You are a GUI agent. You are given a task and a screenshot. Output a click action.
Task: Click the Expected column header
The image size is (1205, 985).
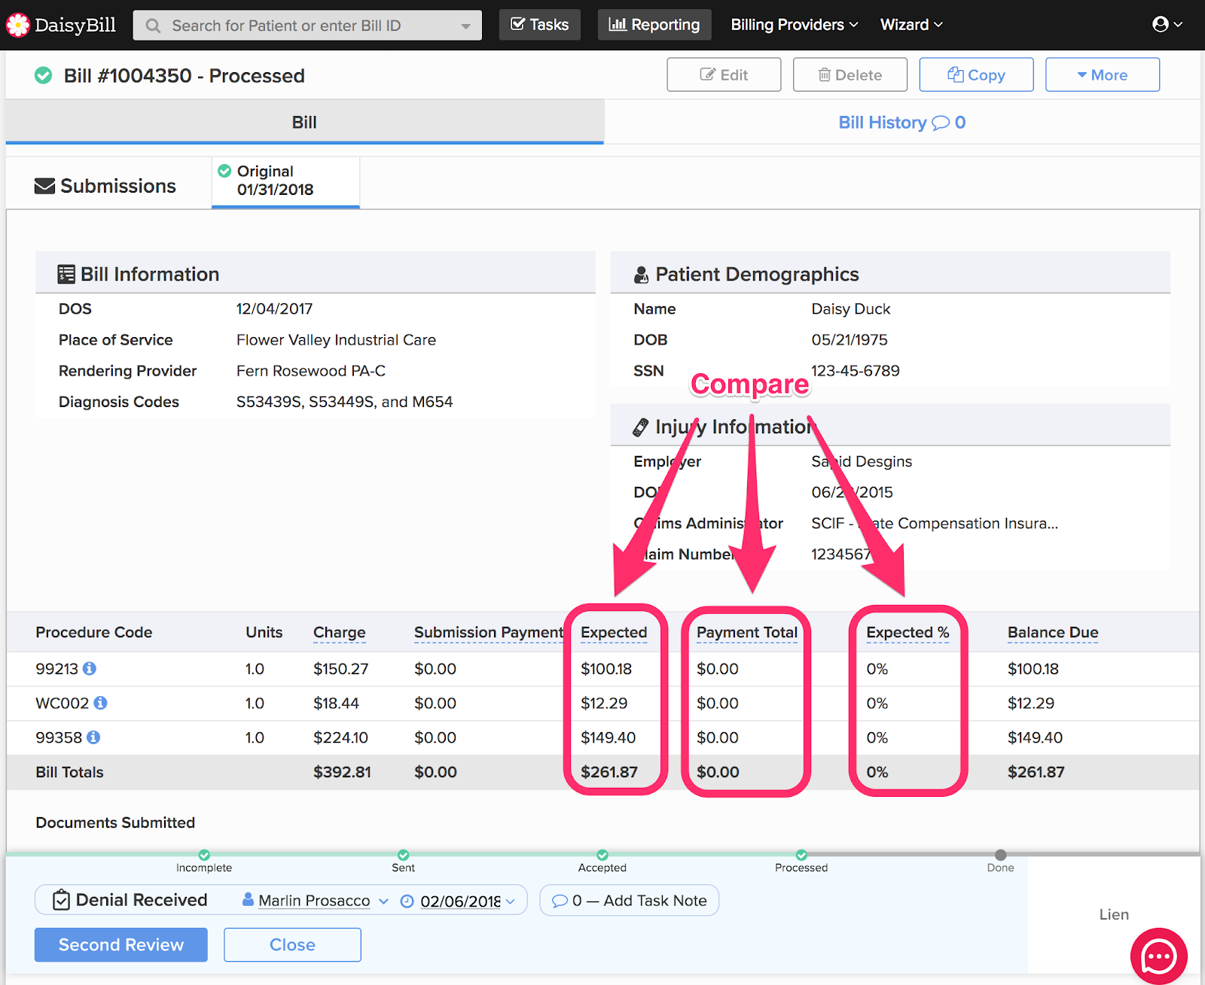coord(614,632)
